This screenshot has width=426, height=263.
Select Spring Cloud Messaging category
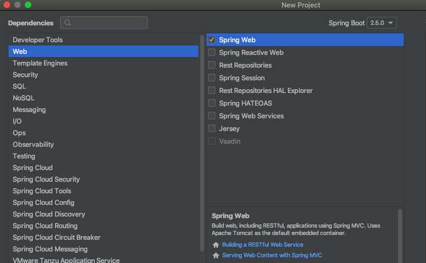click(x=104, y=249)
